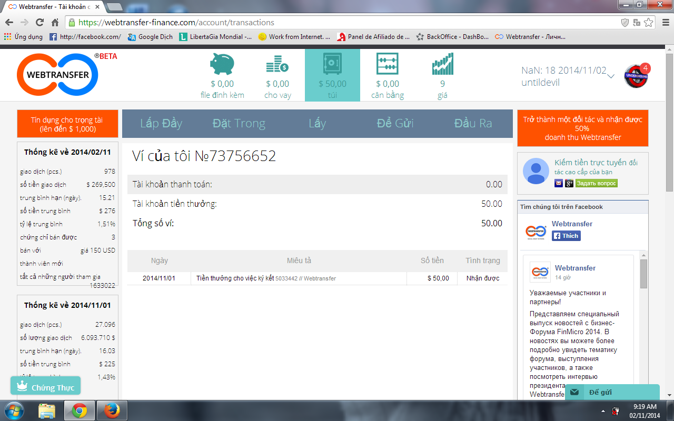The height and width of the screenshot is (421, 674).
Task: Open the coins cho vay icon
Action: click(x=277, y=65)
